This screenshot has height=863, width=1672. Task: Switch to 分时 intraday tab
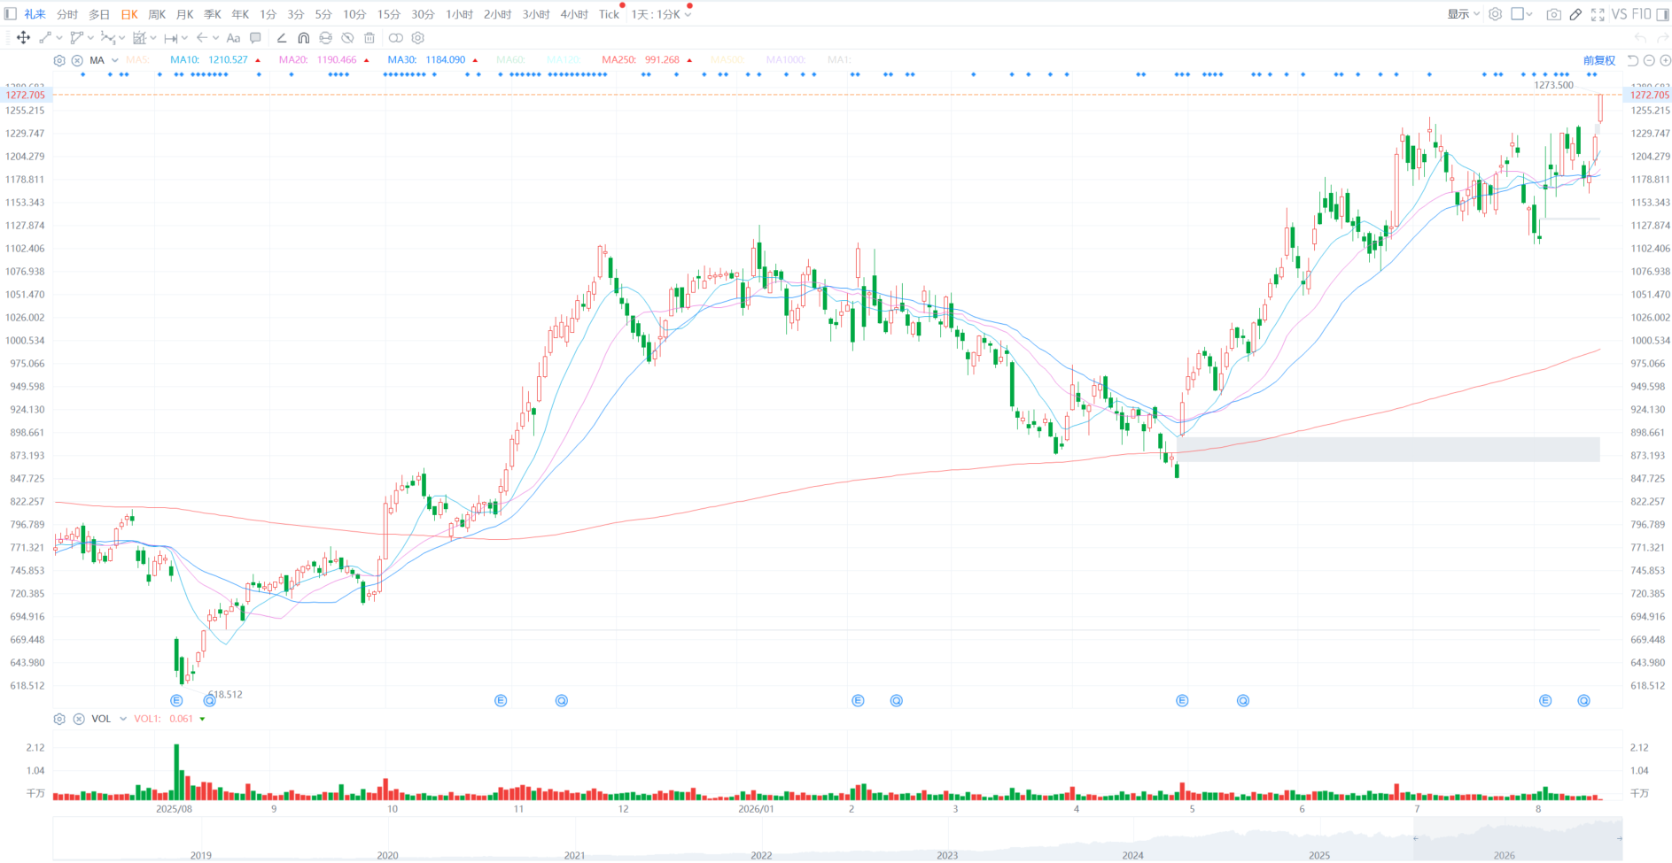point(67,14)
